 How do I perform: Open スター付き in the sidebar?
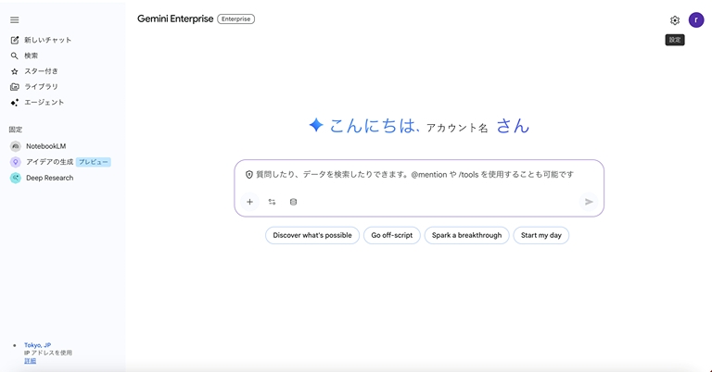click(x=41, y=71)
